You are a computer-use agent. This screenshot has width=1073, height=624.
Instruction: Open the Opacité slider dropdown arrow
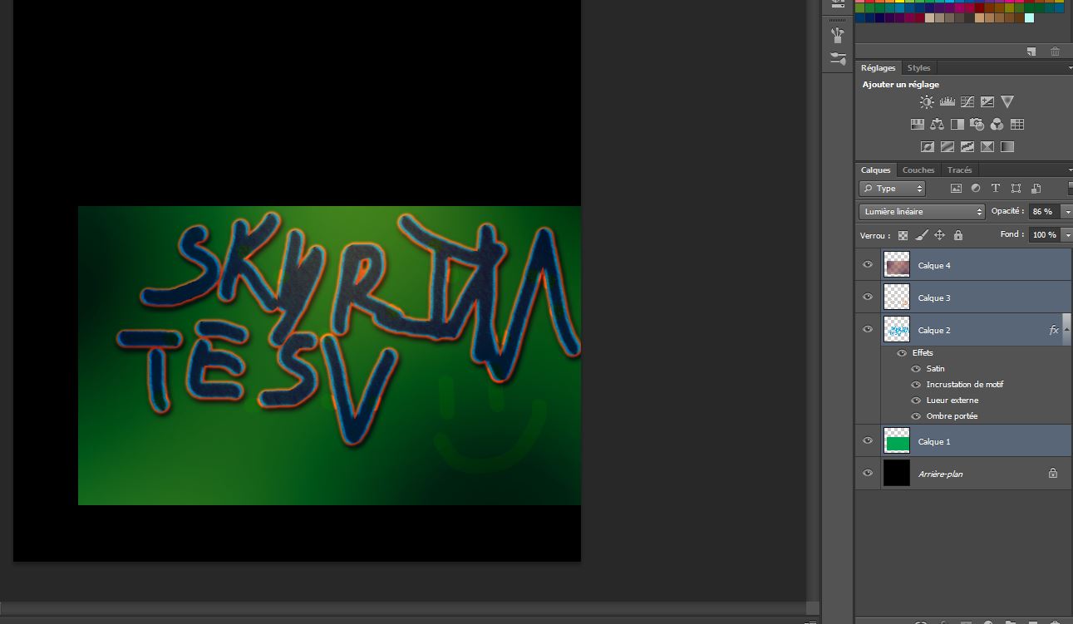click(1067, 212)
